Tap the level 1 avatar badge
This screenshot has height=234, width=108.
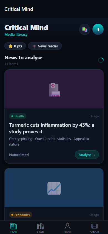(98, 29)
